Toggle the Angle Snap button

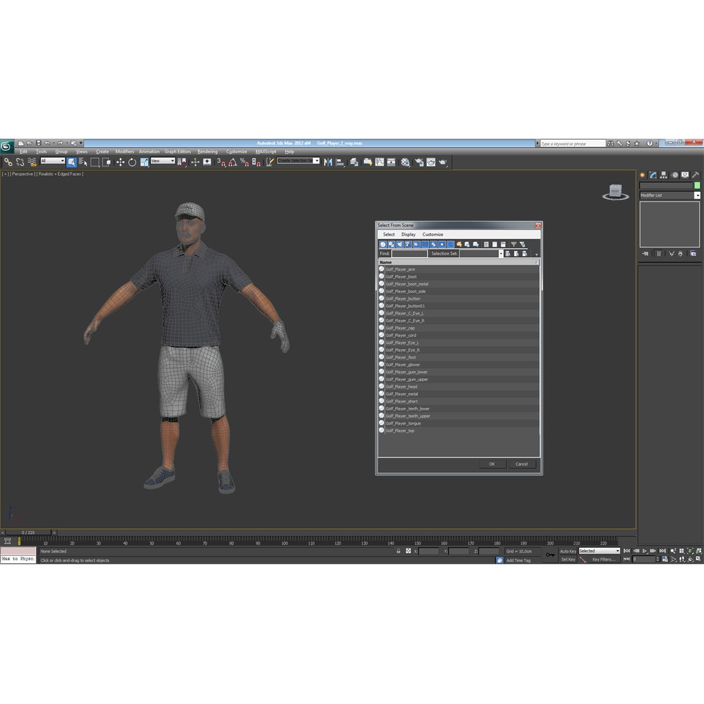(233, 162)
